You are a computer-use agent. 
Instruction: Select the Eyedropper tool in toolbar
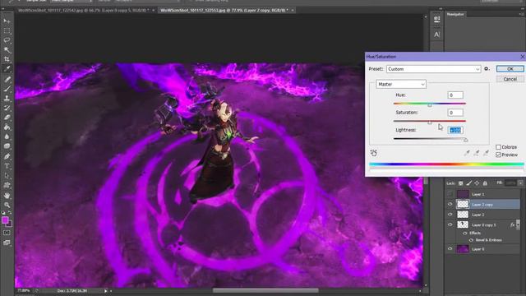(x=7, y=69)
